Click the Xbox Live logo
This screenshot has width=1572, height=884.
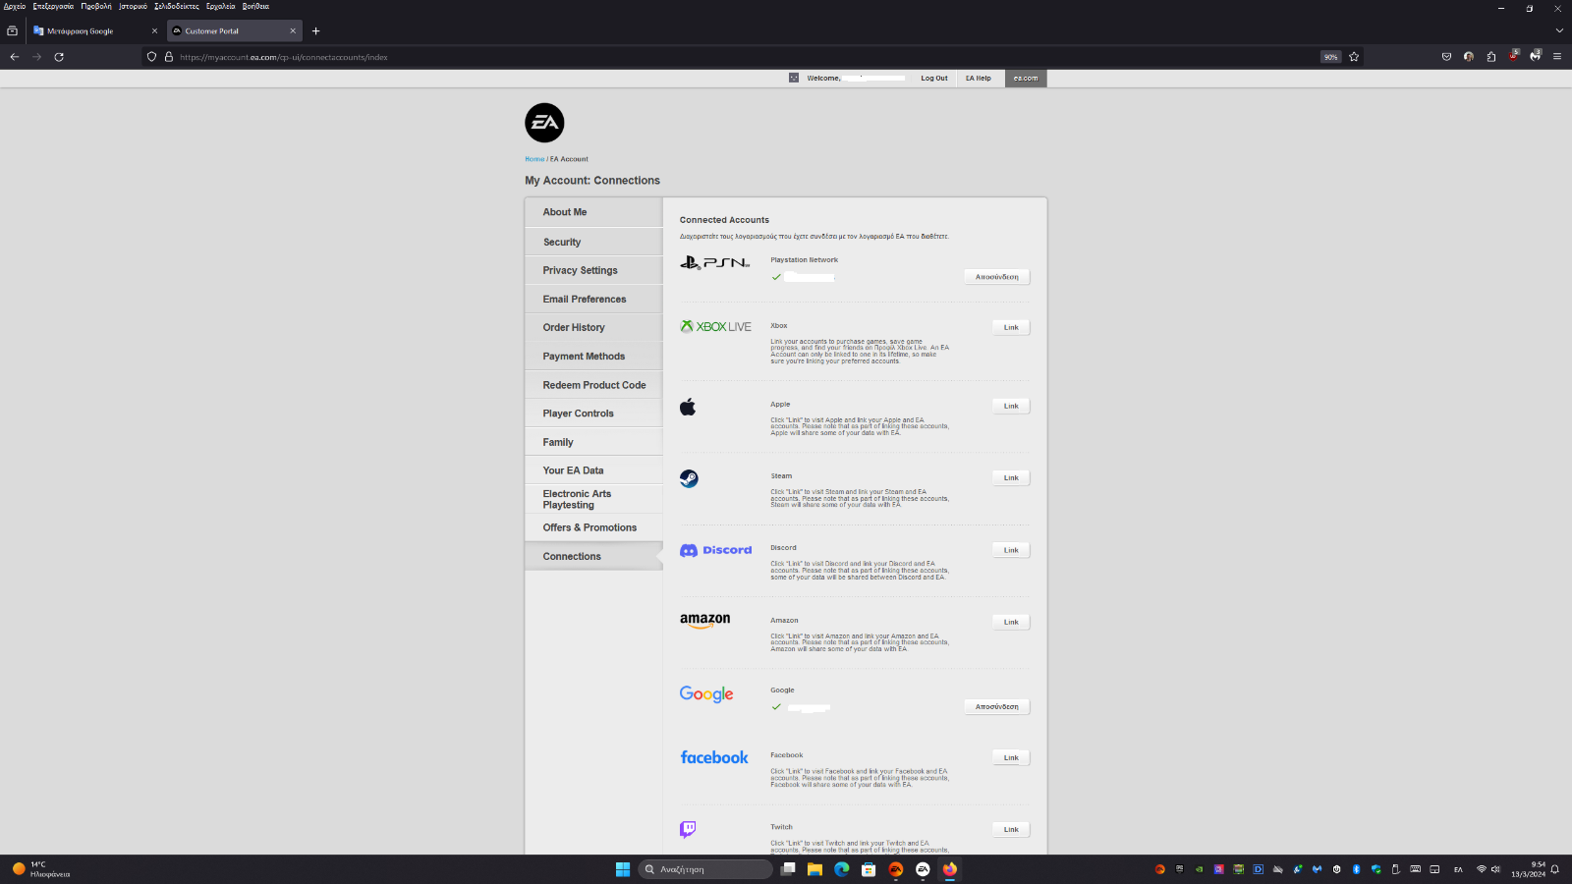click(x=715, y=326)
